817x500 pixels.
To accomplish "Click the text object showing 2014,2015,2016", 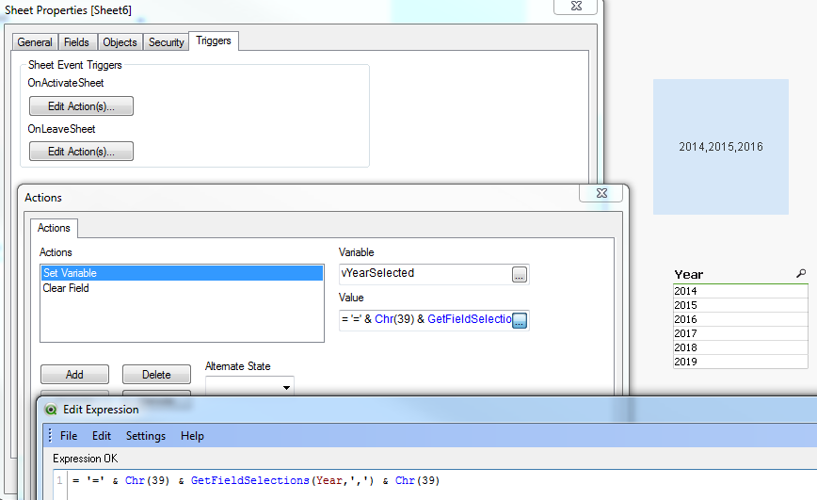I will tap(721, 147).
